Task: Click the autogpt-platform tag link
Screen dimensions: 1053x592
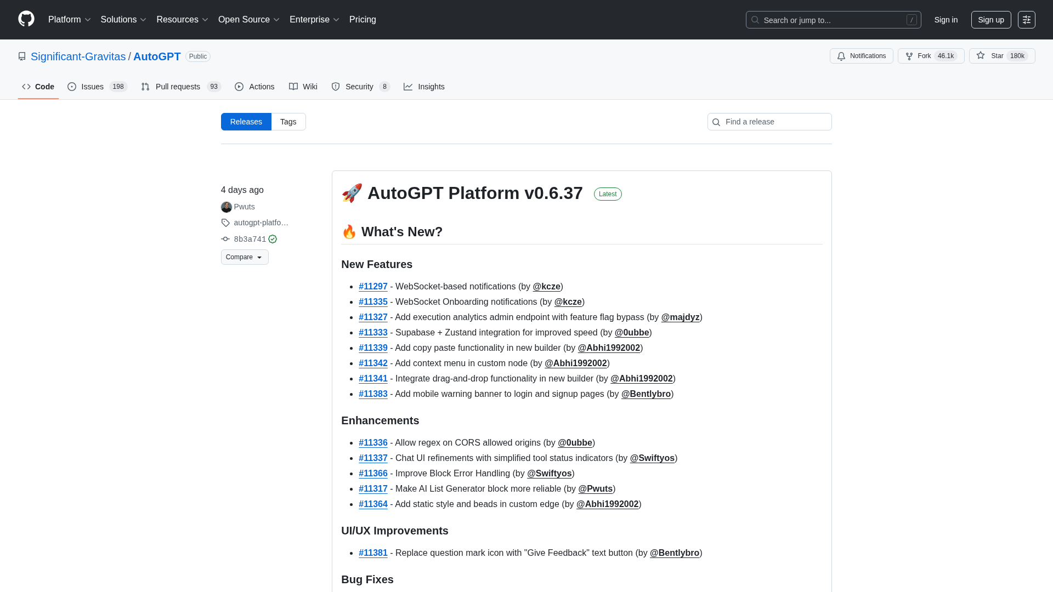Action: pos(261,223)
